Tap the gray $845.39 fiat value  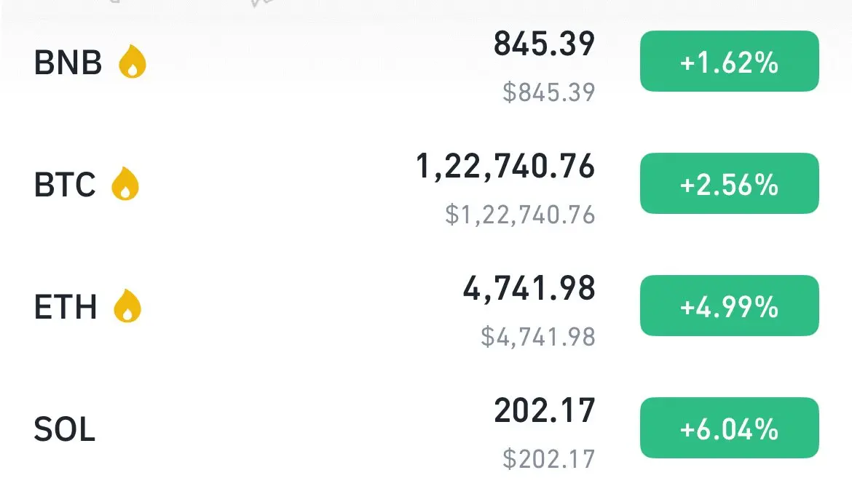pyautogui.click(x=549, y=92)
